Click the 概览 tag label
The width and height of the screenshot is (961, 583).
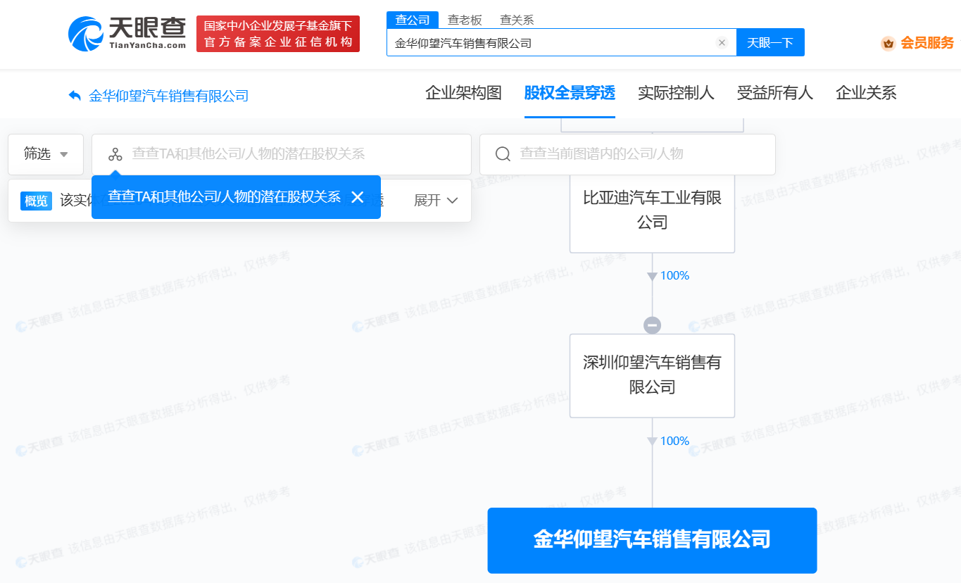(35, 201)
